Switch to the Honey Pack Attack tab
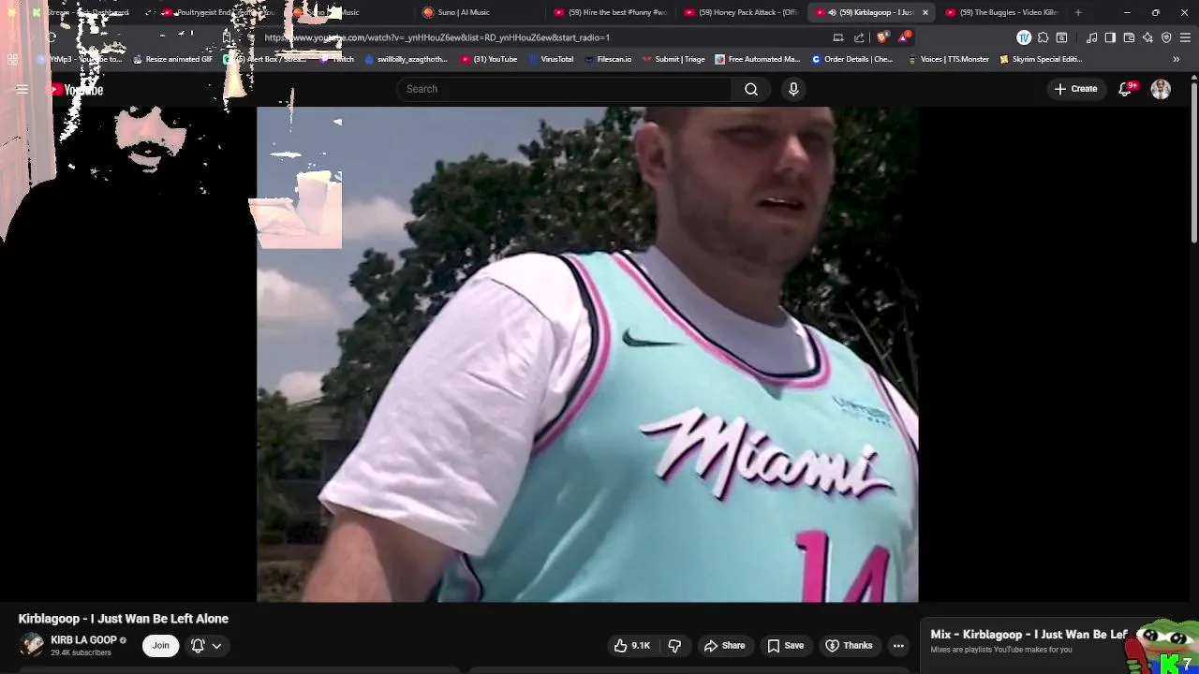 (742, 12)
